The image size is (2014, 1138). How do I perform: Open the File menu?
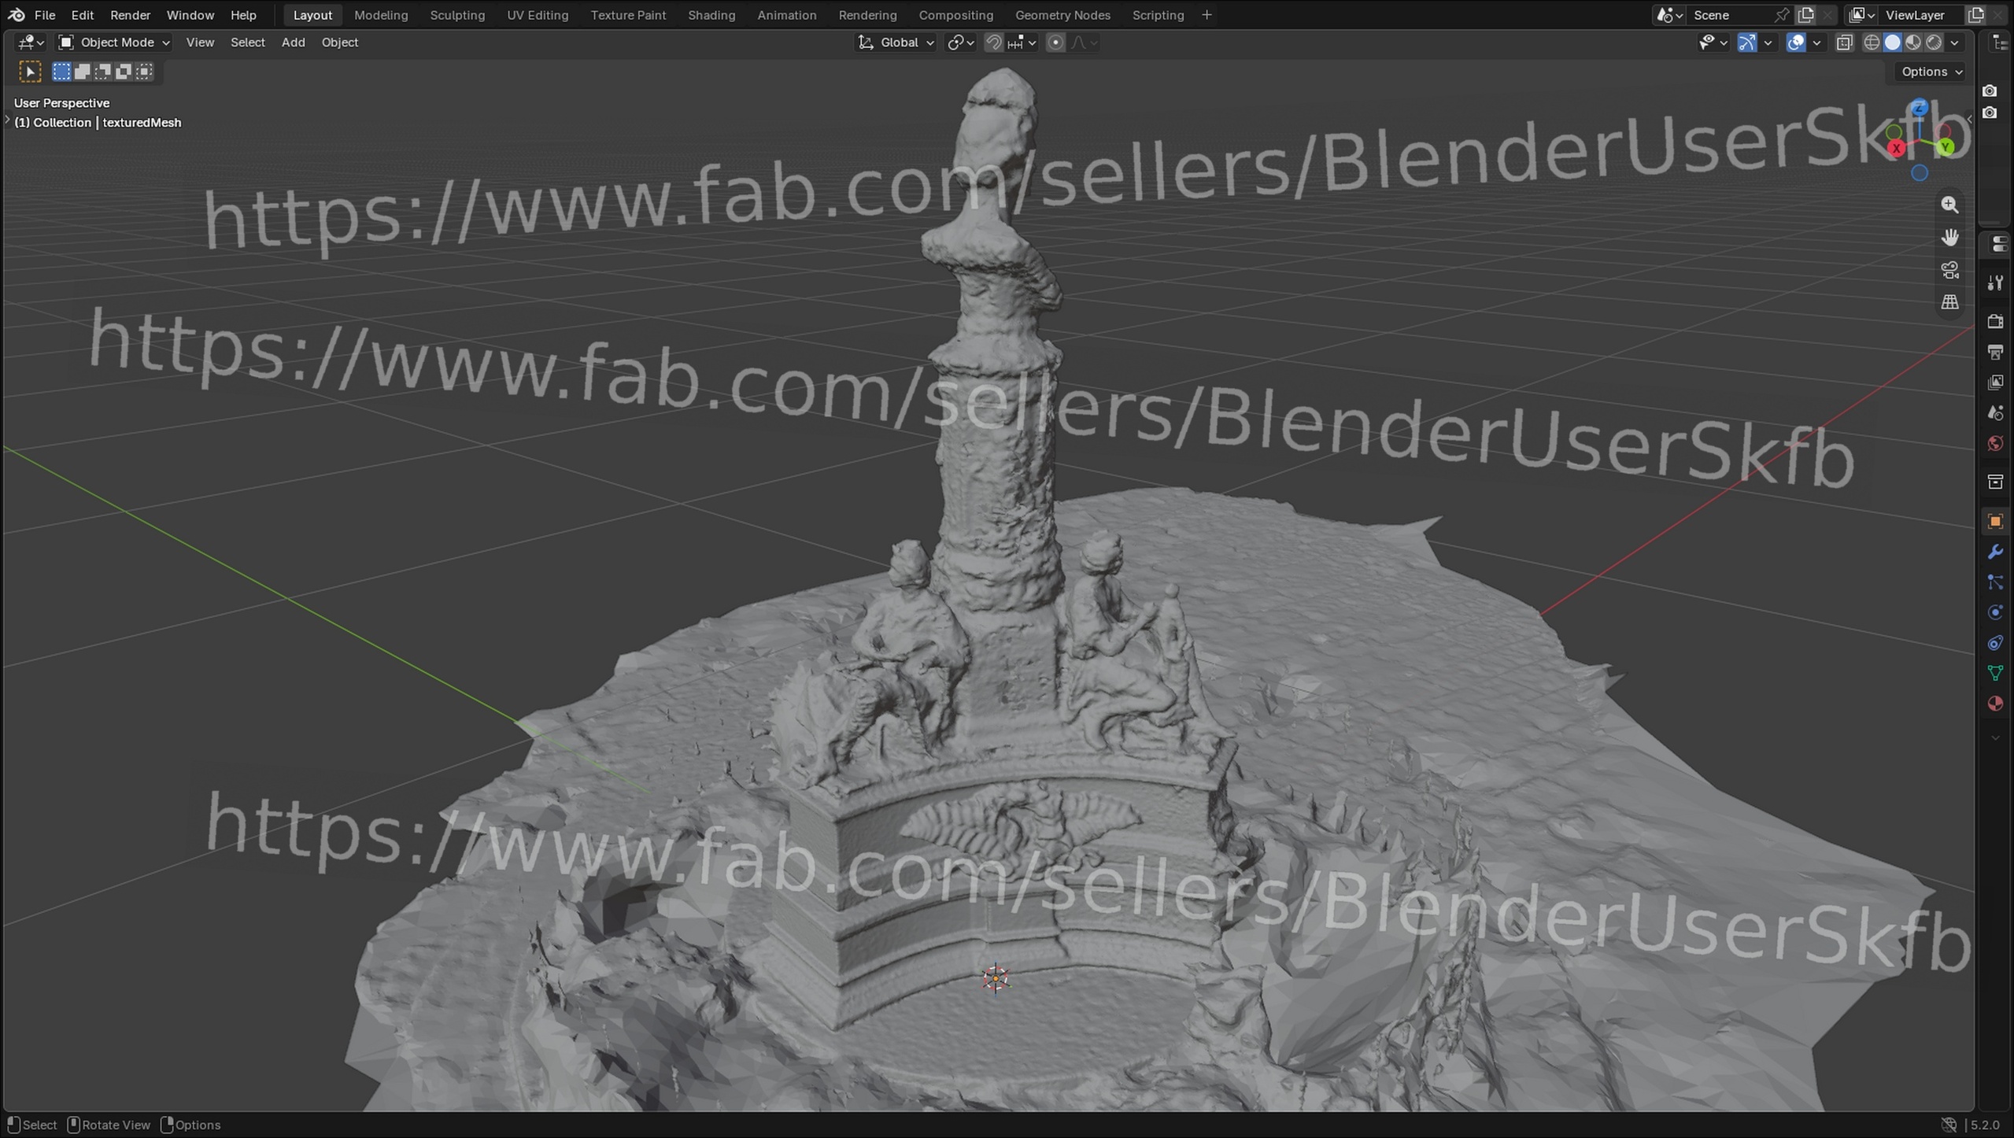(45, 15)
